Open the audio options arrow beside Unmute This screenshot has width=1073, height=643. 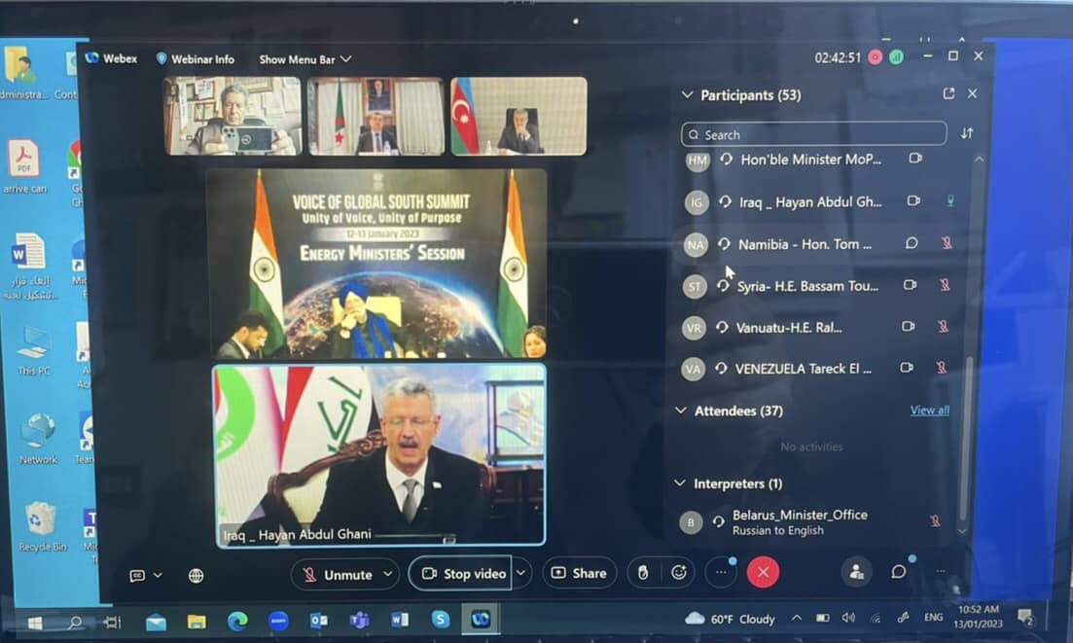(388, 574)
